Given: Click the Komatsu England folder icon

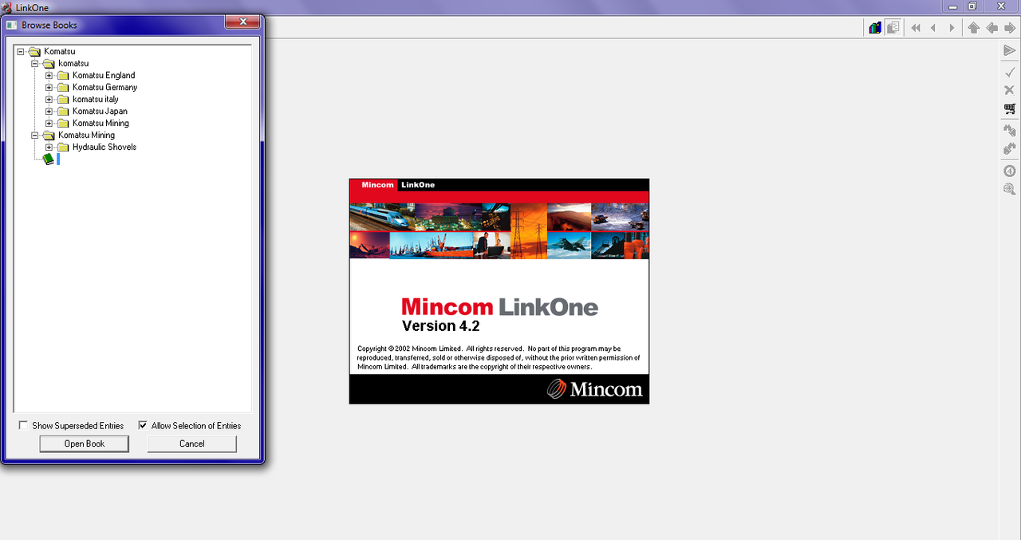Looking at the screenshot, I should pos(63,76).
